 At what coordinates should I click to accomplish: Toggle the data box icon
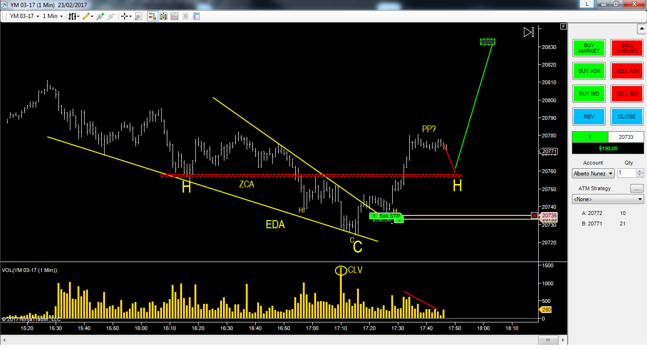pos(196,16)
